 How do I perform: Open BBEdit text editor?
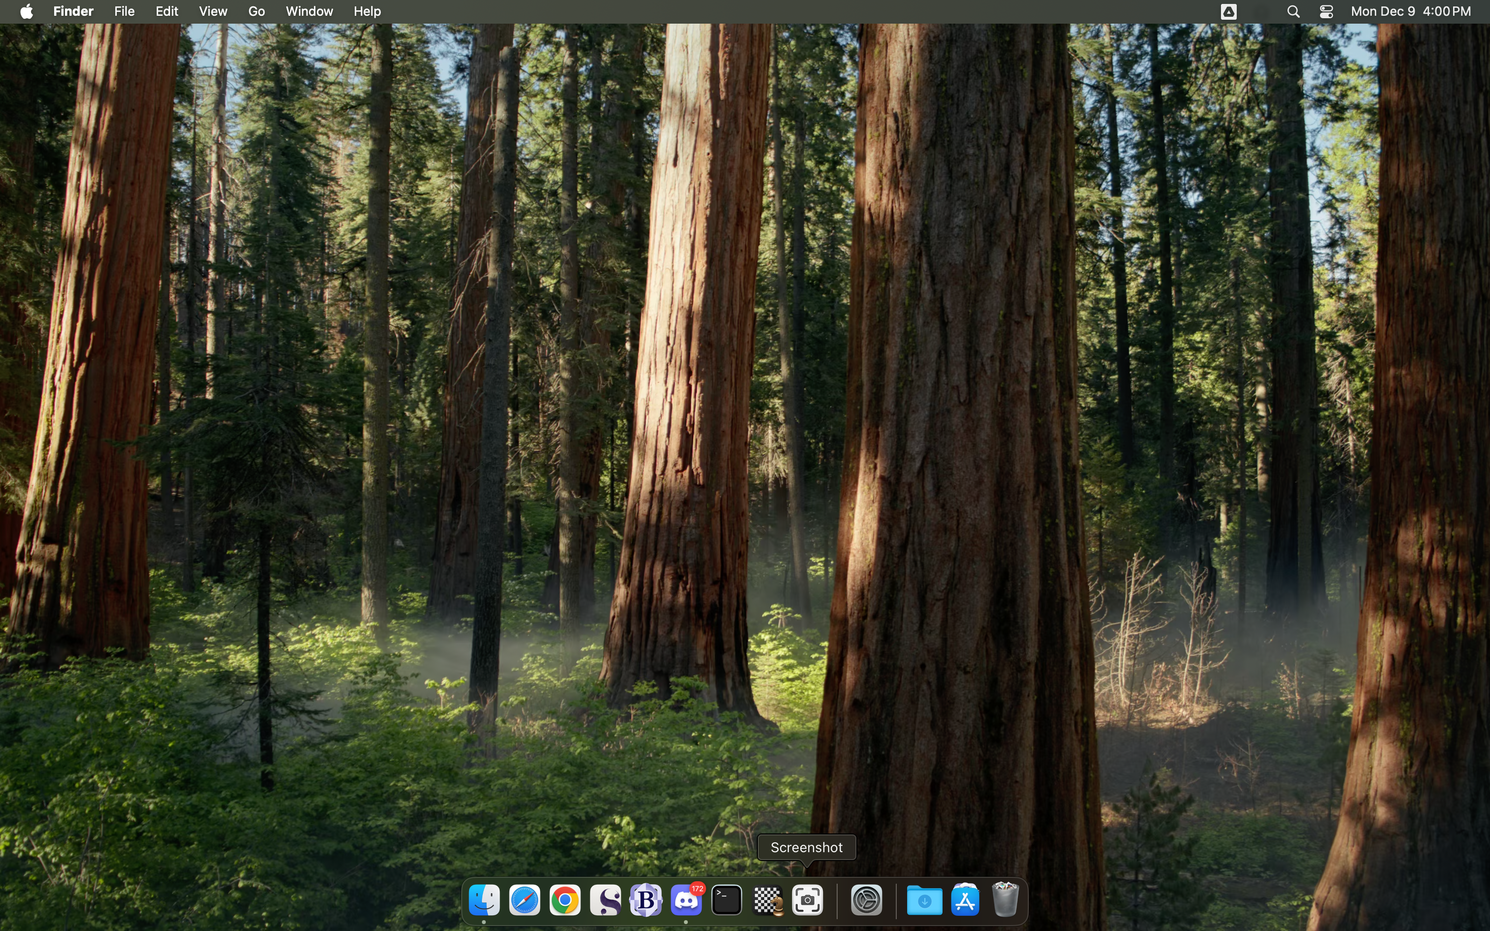pyautogui.click(x=644, y=901)
